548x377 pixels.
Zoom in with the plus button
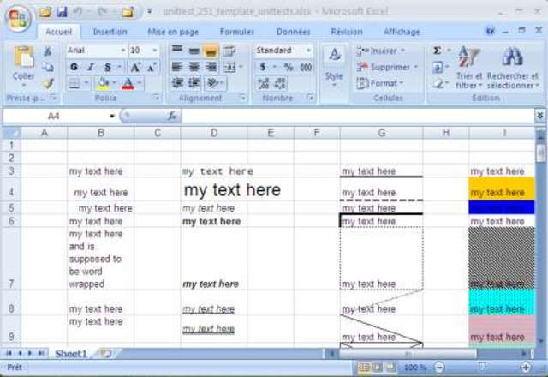pyautogui.click(x=525, y=368)
